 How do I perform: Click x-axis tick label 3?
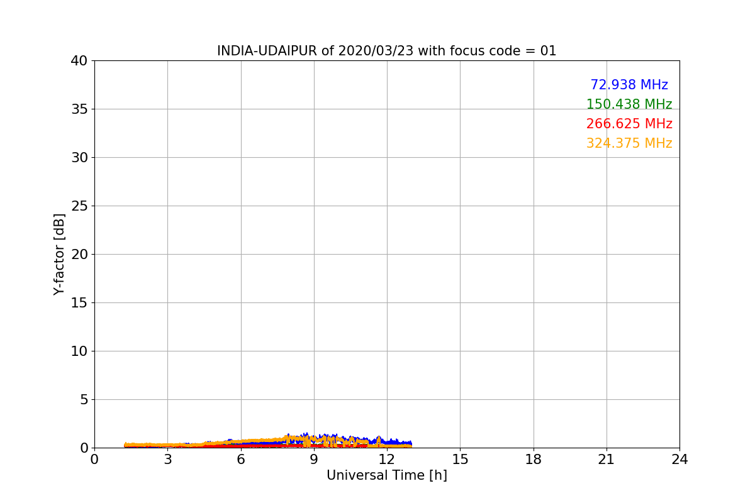(x=167, y=460)
